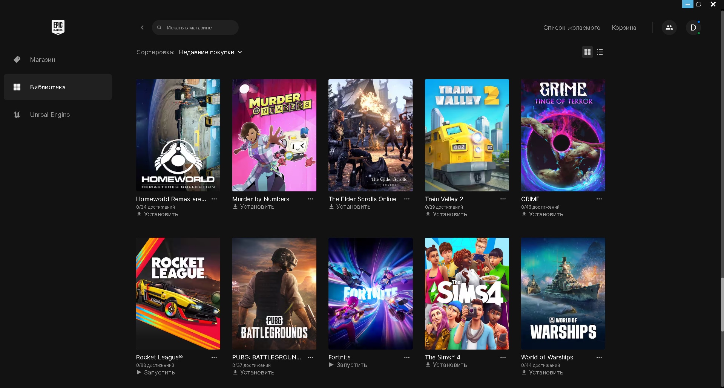Open three-dots menu for Murder by Numbers
Viewport: 724px width, 388px height.
310,199
